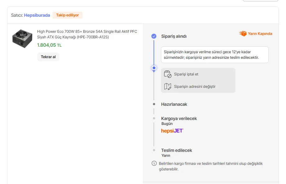Click the power supply product thumbnail

22,38
